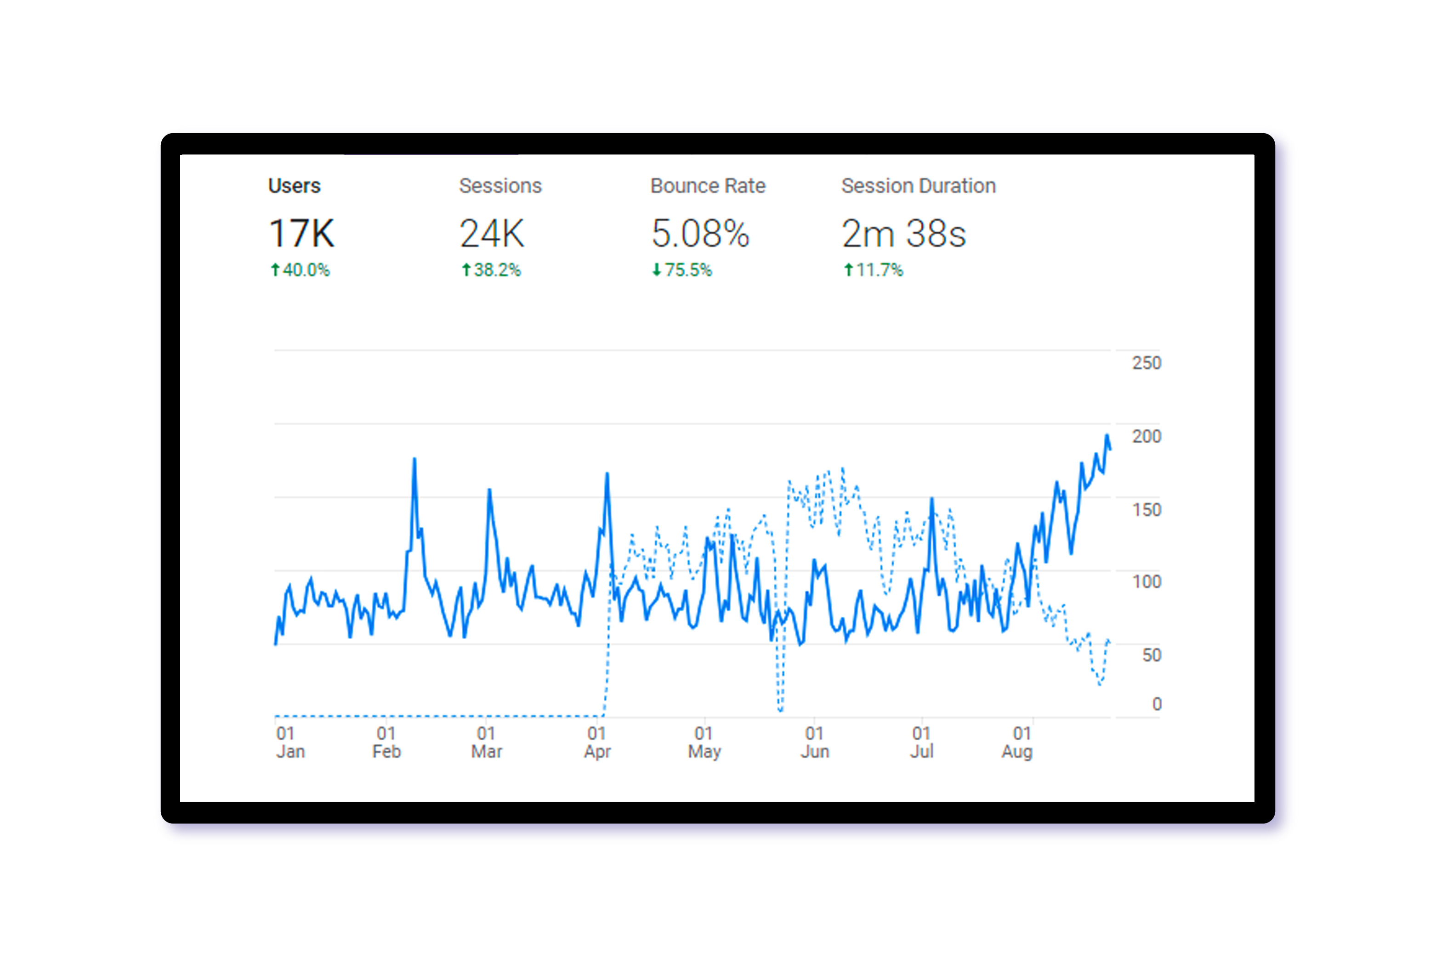Click the 75.5% bounce rate decrease indicator
This screenshot has height=957, width=1436.
click(x=681, y=270)
